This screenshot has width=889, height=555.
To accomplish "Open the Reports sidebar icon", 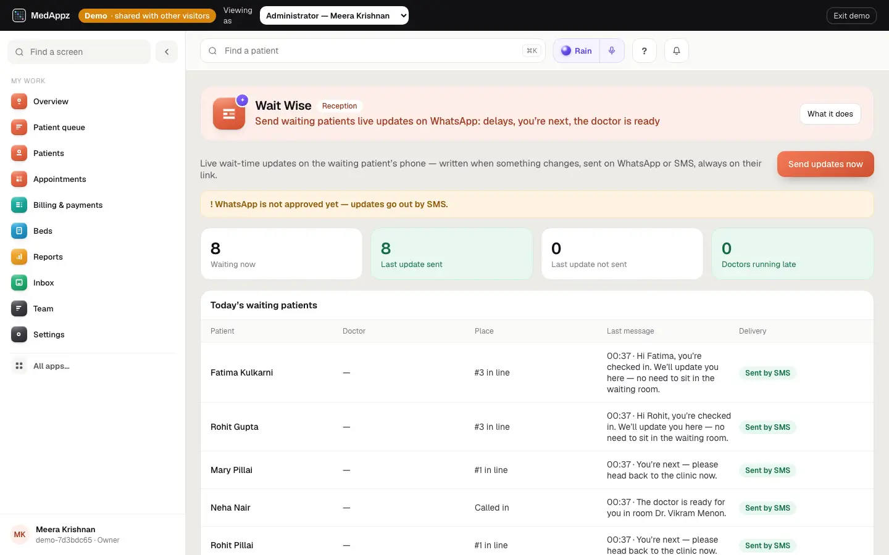I will point(19,257).
